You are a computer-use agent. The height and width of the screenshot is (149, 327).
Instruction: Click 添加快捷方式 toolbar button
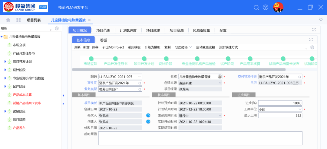228,47
